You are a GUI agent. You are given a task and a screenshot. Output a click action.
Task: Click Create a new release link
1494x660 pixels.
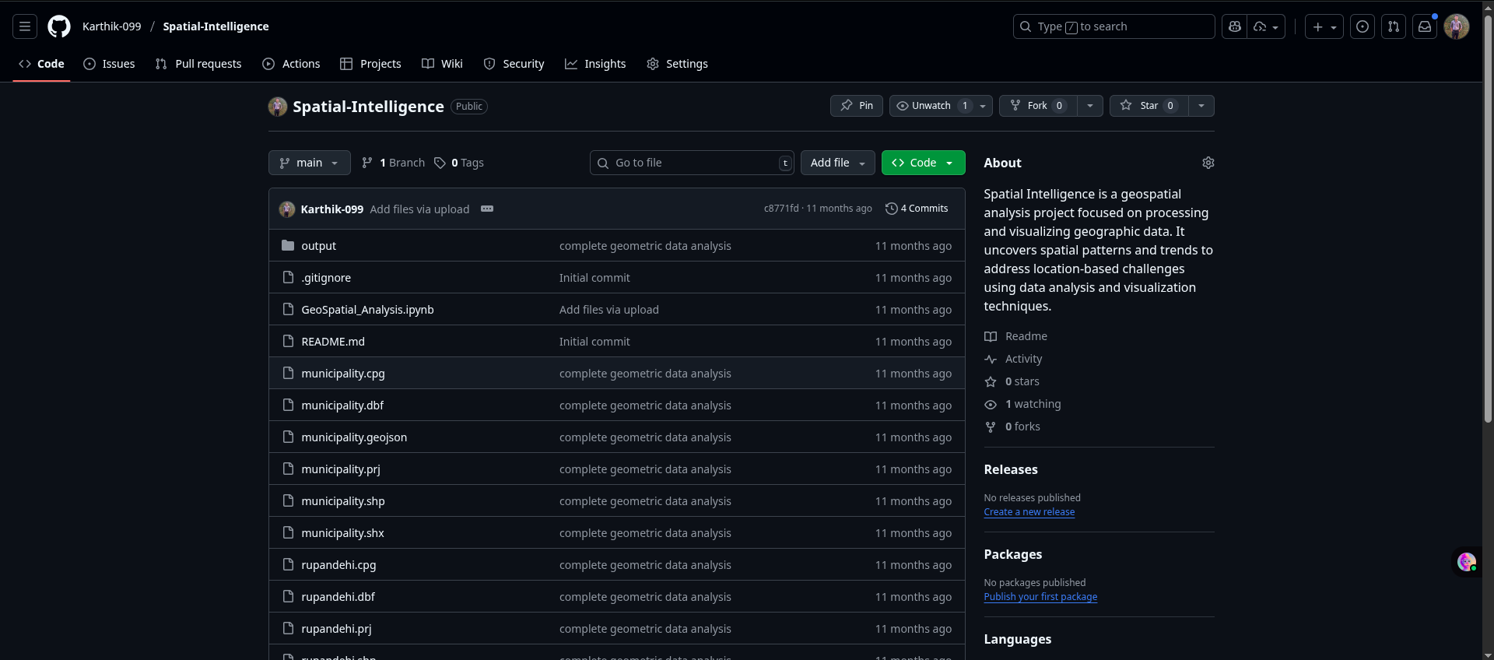click(x=1029, y=512)
